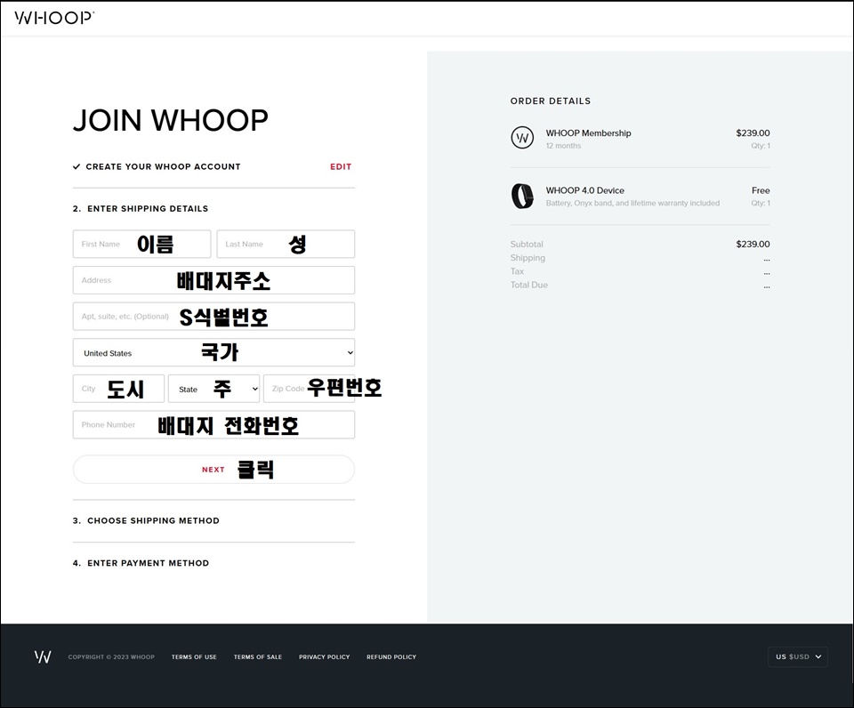The height and width of the screenshot is (708, 854).
Task: Open the US $USD currency selector
Action: point(798,656)
